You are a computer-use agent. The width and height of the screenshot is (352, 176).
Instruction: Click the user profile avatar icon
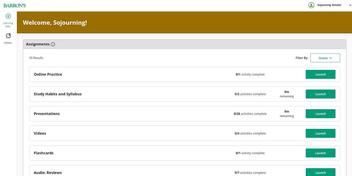click(311, 5)
